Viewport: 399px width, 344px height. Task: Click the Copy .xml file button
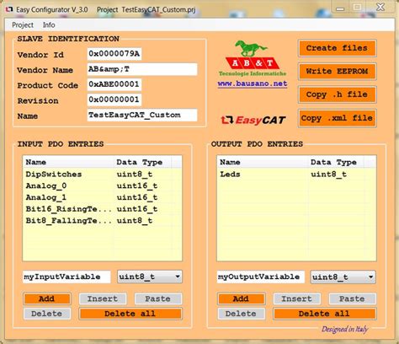pyautogui.click(x=337, y=118)
